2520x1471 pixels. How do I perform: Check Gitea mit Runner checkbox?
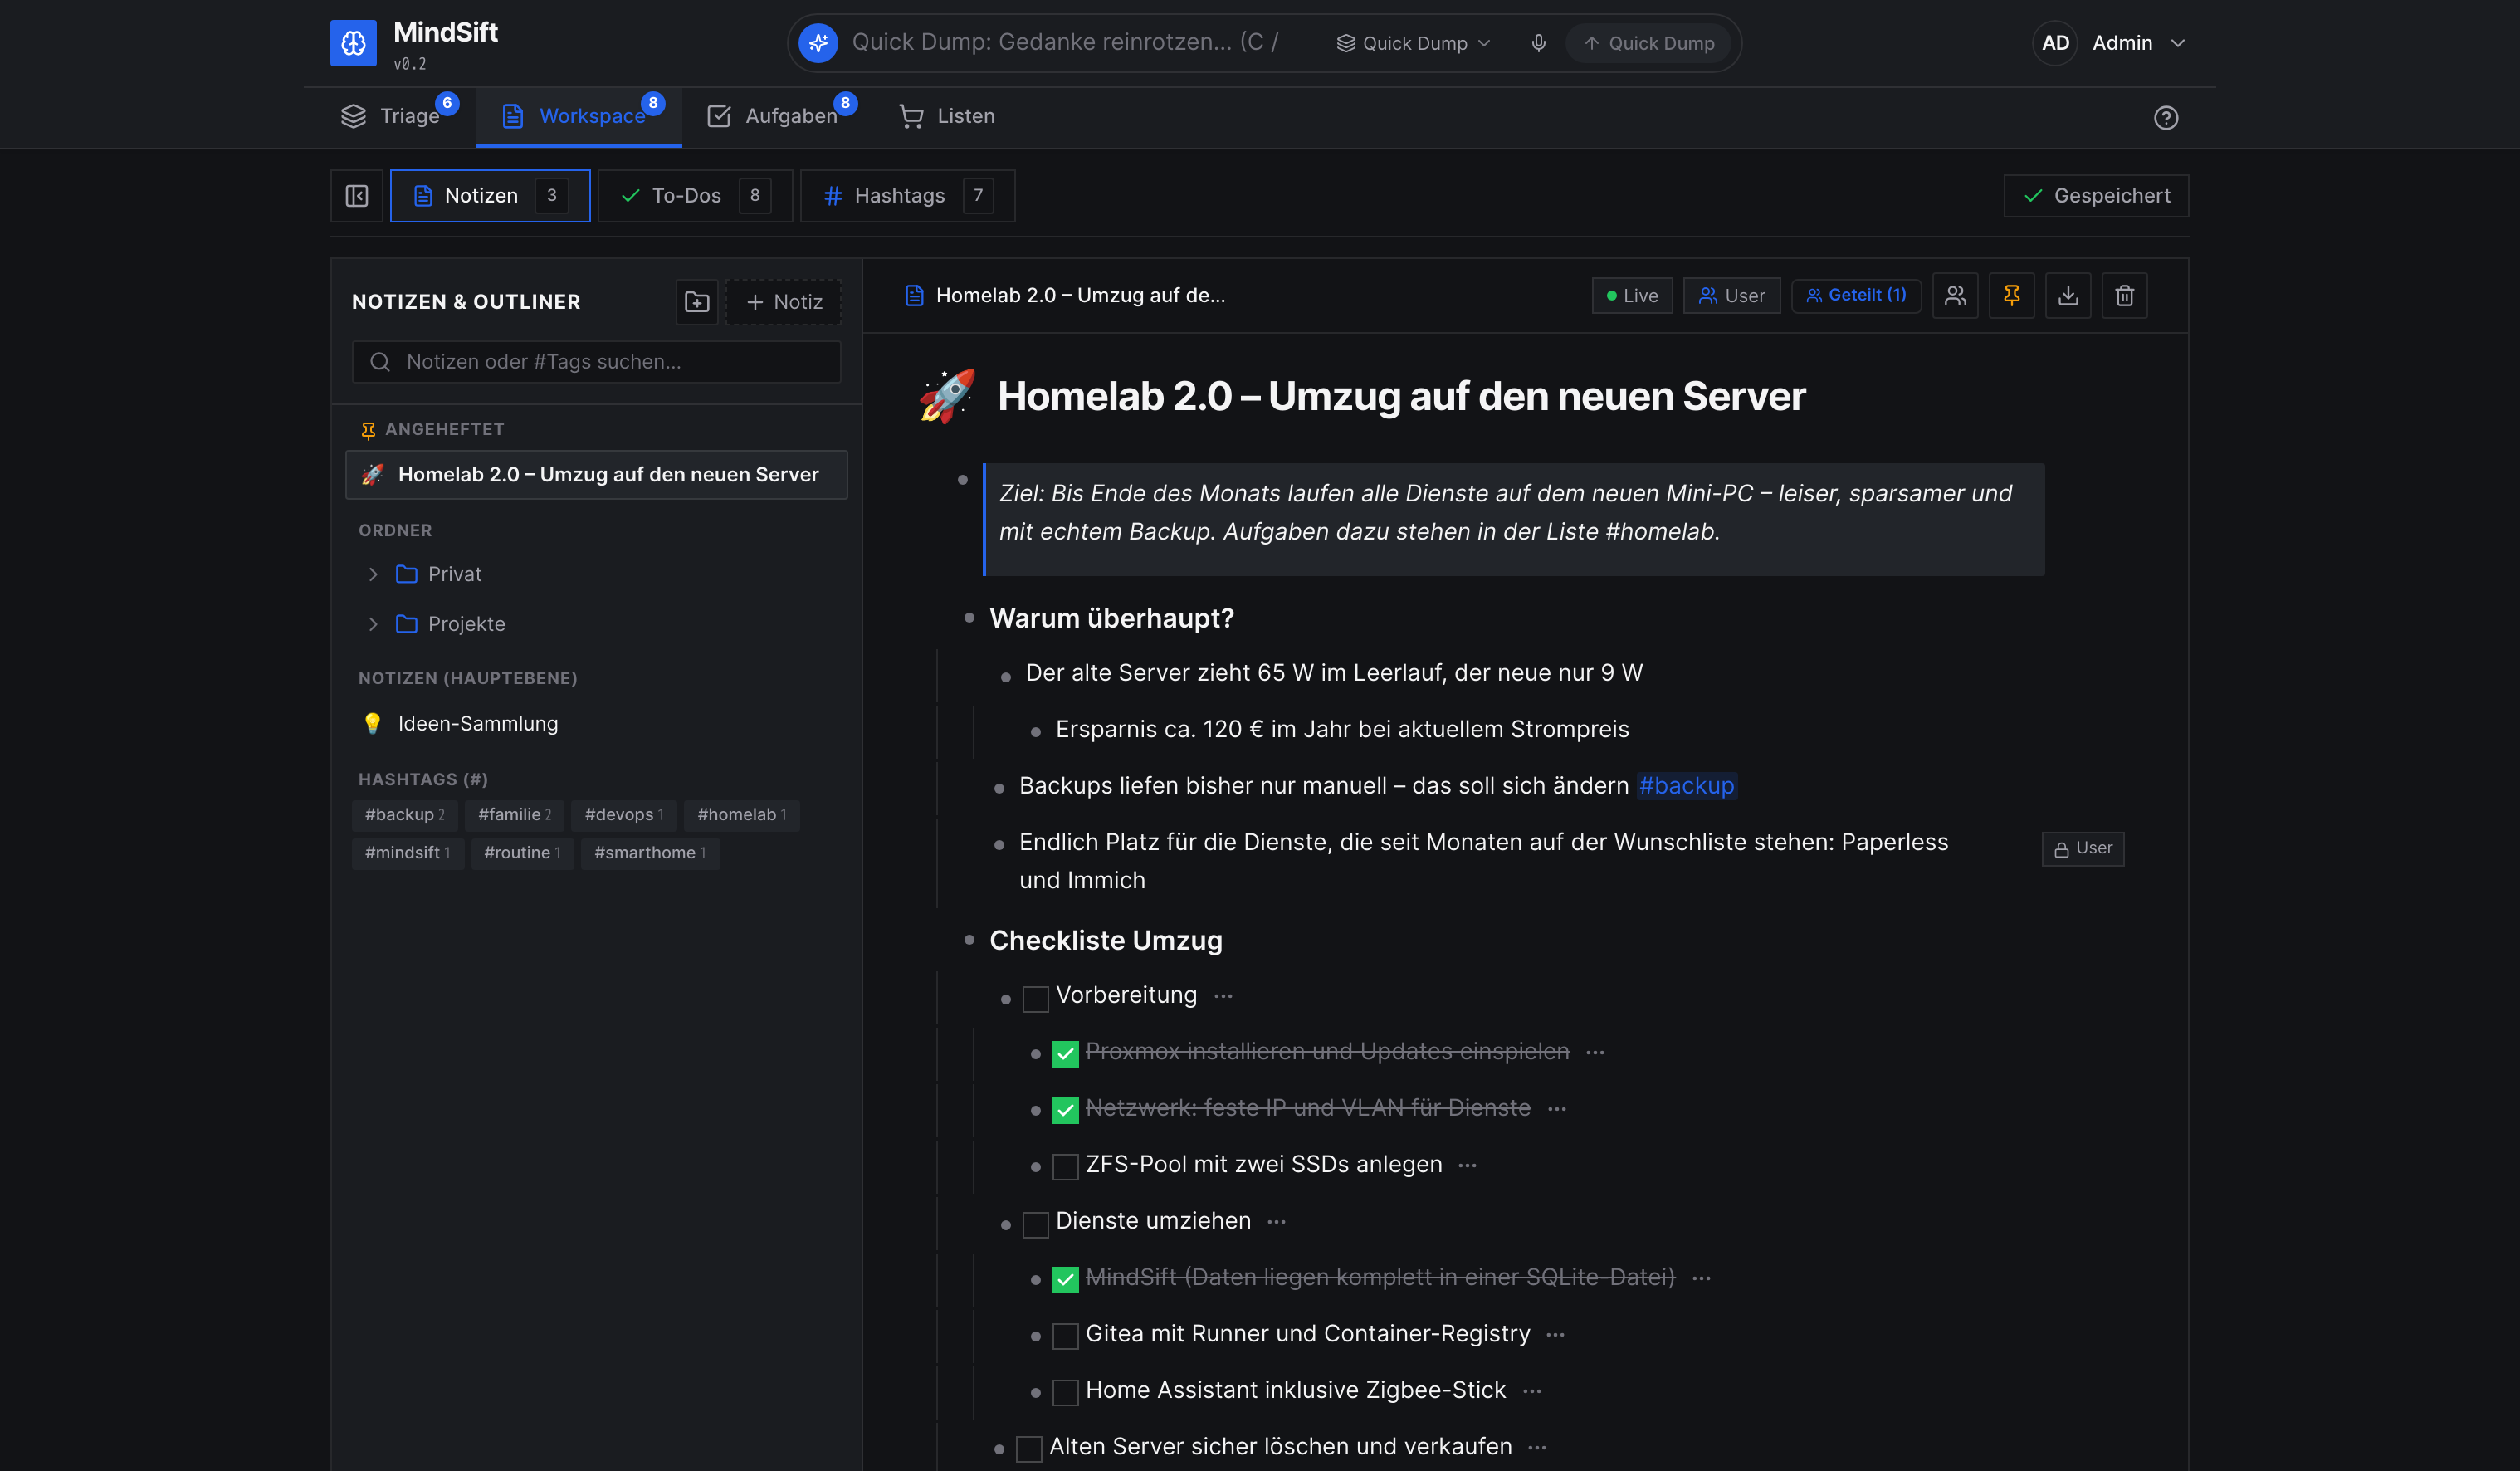click(x=1065, y=1337)
